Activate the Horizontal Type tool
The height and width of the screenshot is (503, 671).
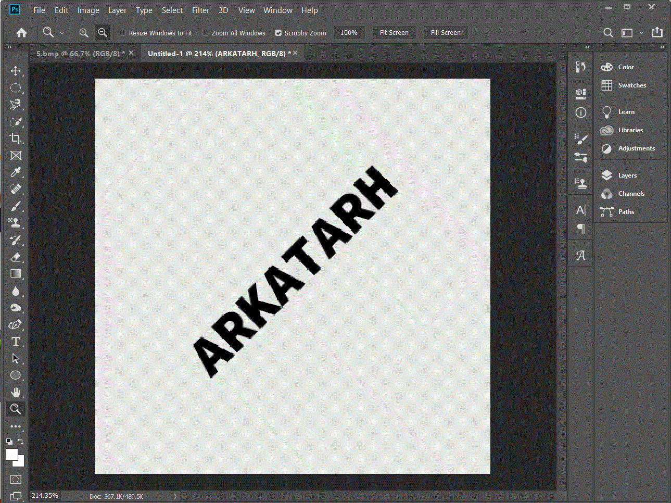[16, 342]
